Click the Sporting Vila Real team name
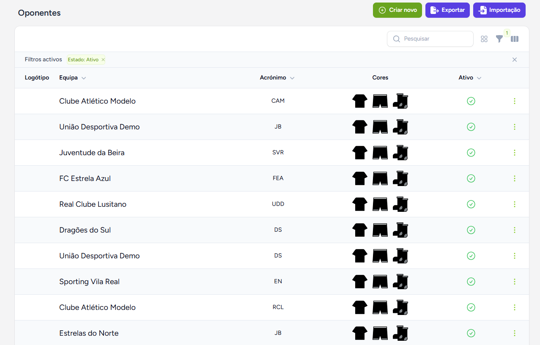This screenshot has height=345, width=540. click(x=89, y=282)
